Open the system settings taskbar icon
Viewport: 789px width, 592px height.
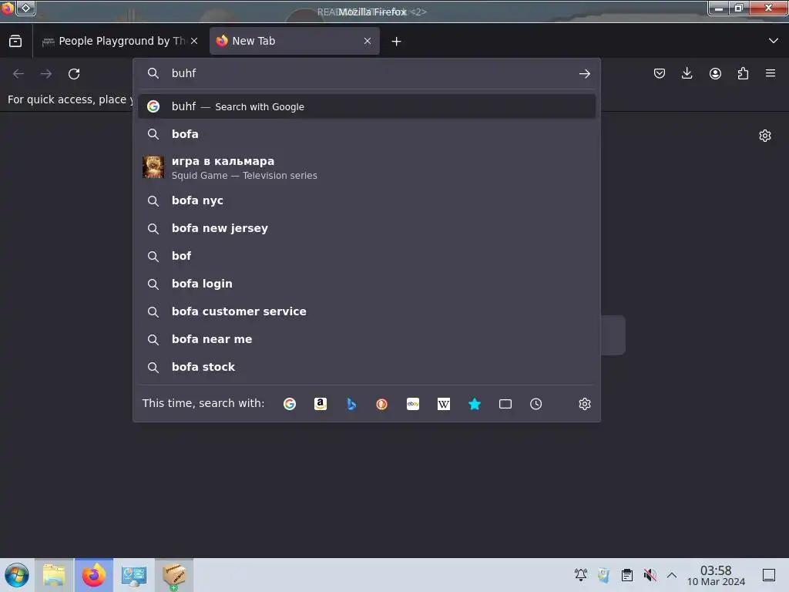(x=134, y=575)
